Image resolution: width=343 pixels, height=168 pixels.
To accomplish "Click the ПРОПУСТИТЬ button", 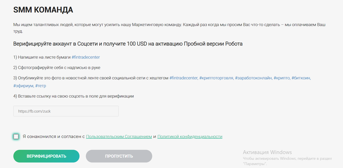I will click(x=119, y=156).
